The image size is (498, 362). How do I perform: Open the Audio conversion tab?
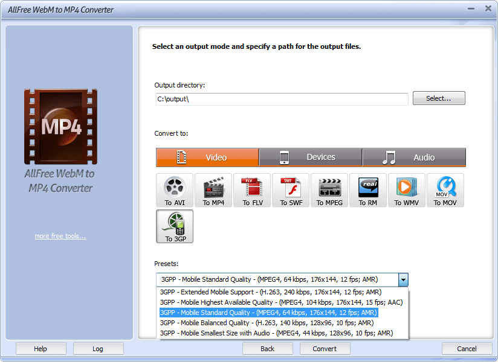click(x=413, y=157)
